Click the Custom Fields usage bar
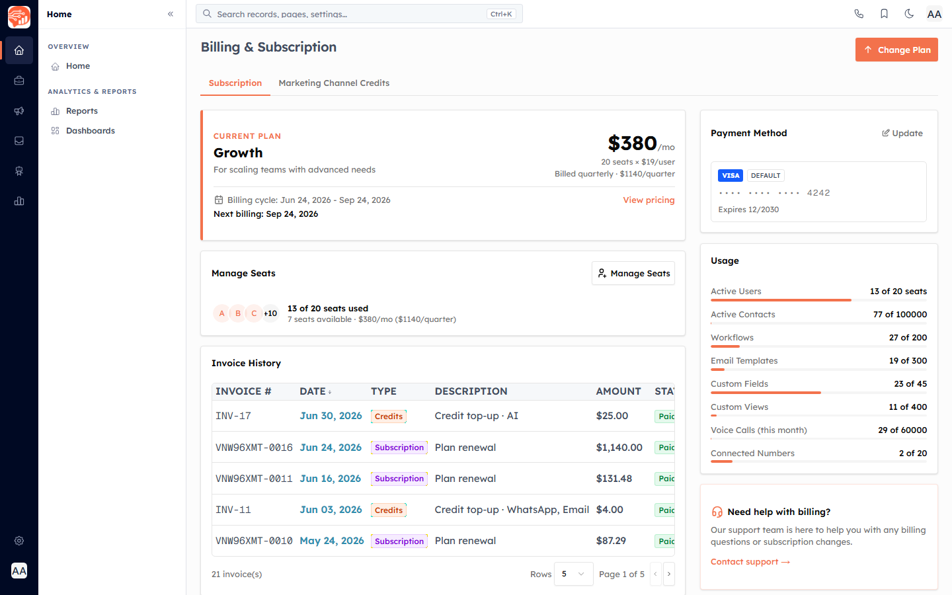The height and width of the screenshot is (595, 952). (x=818, y=393)
